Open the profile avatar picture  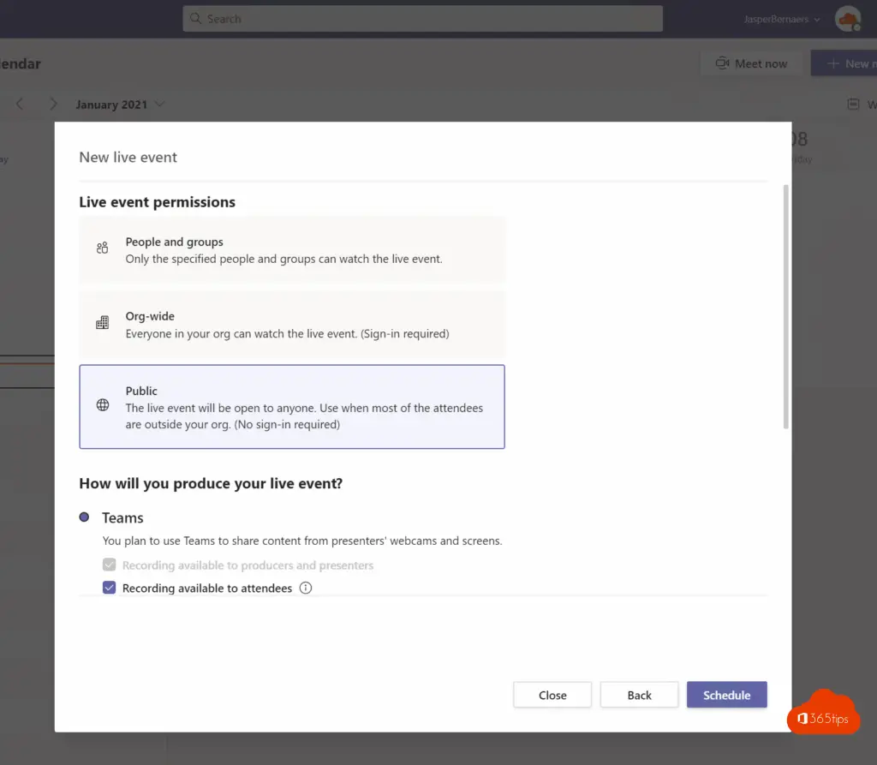click(x=848, y=19)
